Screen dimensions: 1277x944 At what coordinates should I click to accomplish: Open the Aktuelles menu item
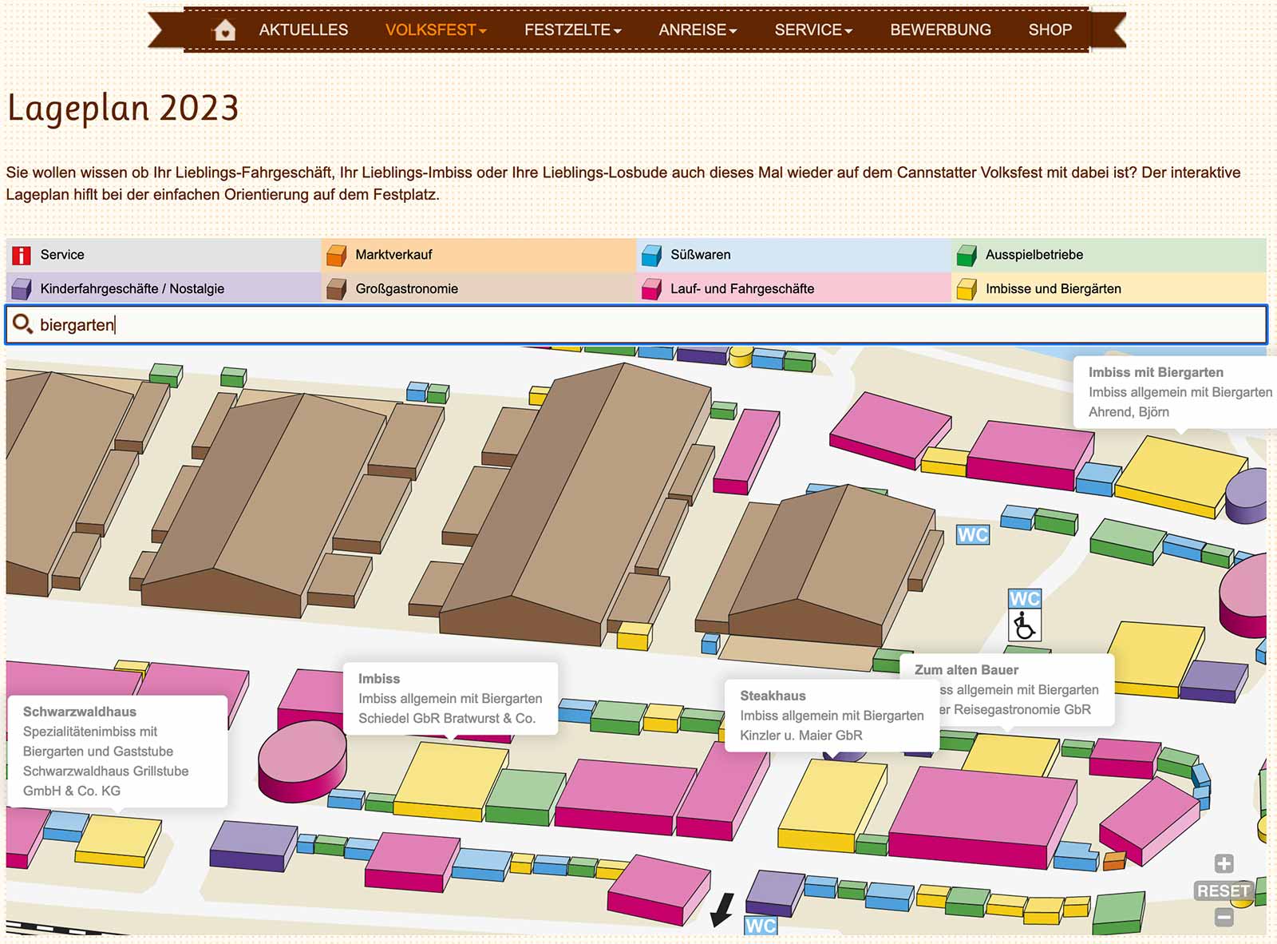tap(303, 30)
